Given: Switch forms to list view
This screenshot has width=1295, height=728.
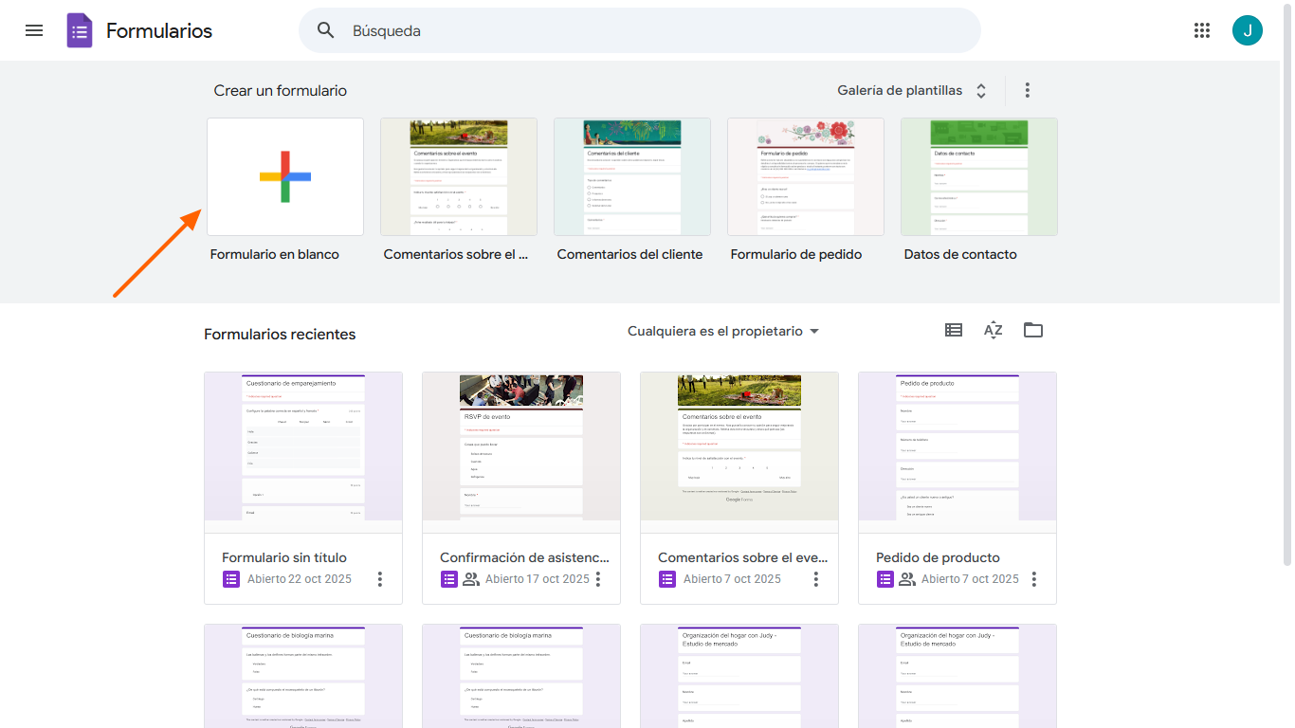Looking at the screenshot, I should tap(953, 330).
